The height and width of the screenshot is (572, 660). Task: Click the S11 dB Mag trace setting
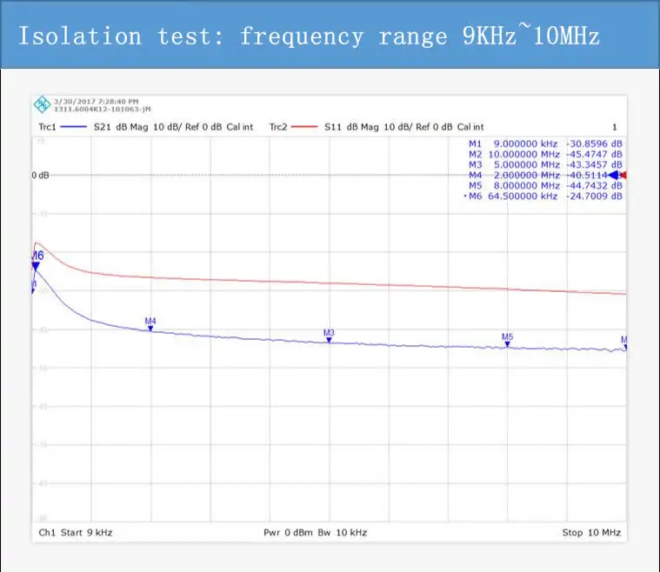click(x=351, y=127)
